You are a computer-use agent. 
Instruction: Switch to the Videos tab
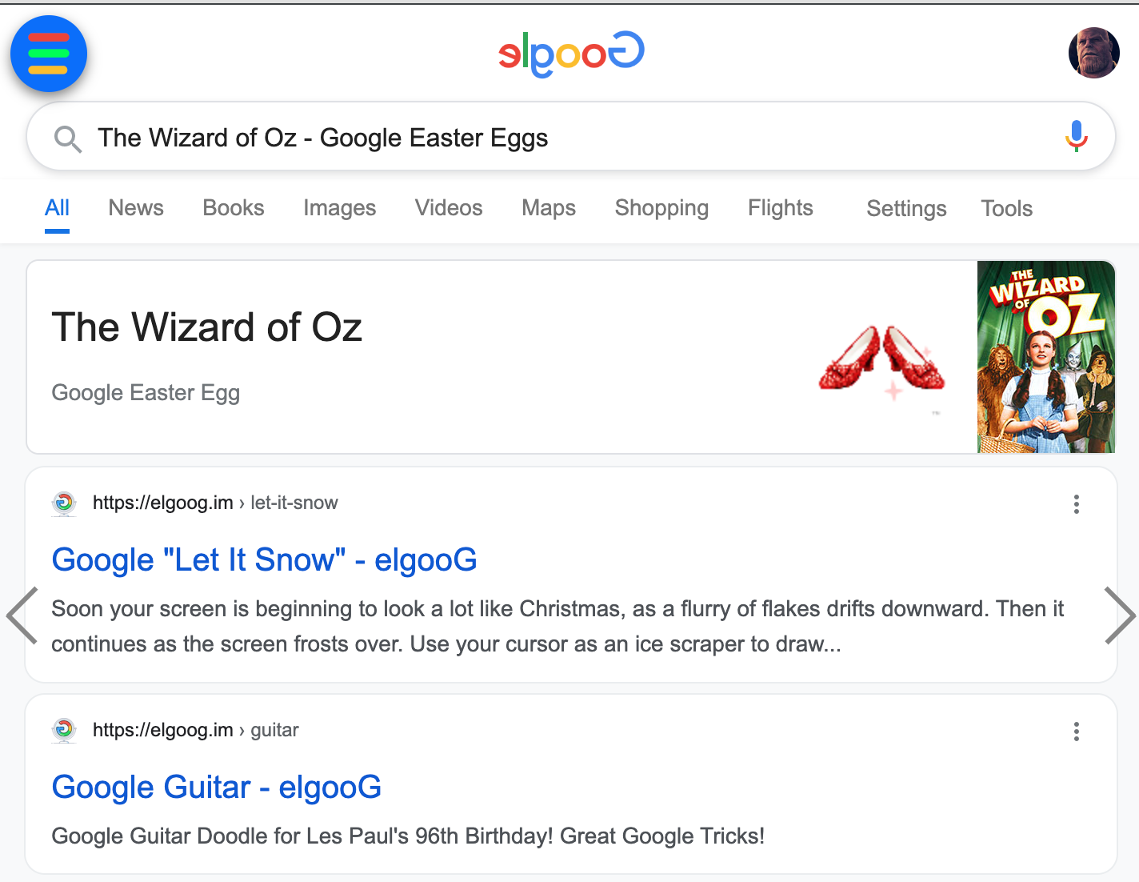tap(449, 208)
